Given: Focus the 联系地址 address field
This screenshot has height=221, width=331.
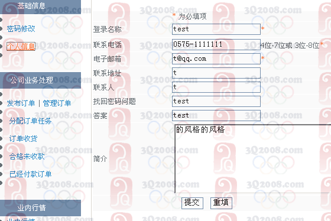Looking at the screenshot, I should tap(216, 73).
